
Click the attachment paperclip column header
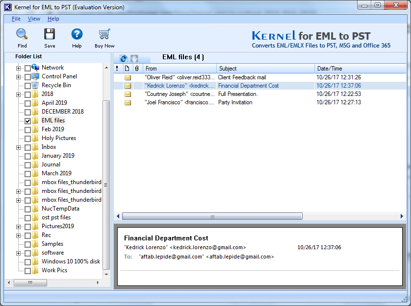click(137, 69)
